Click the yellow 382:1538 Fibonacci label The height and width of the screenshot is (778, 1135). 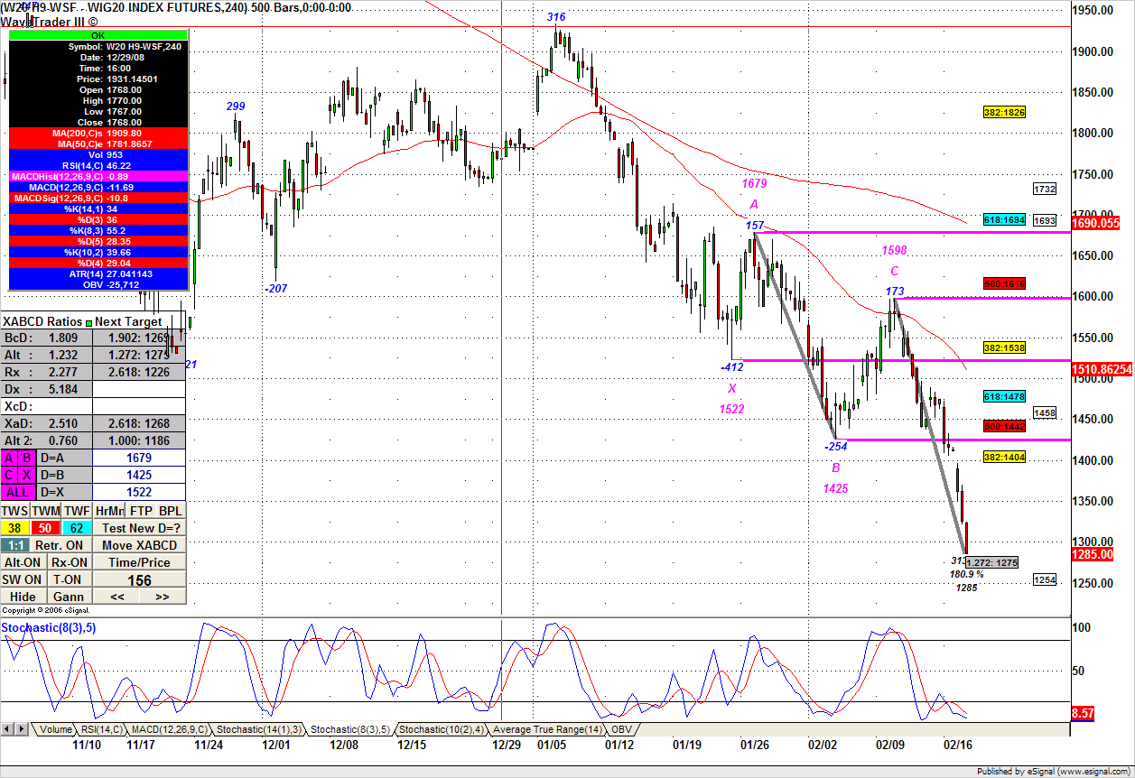pos(1004,347)
